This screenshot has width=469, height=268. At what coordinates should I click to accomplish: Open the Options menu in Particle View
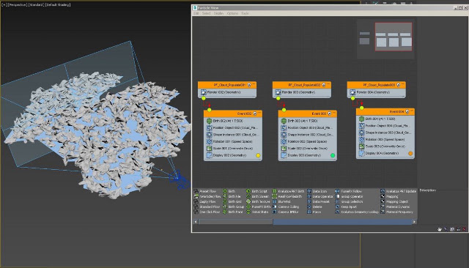point(232,13)
